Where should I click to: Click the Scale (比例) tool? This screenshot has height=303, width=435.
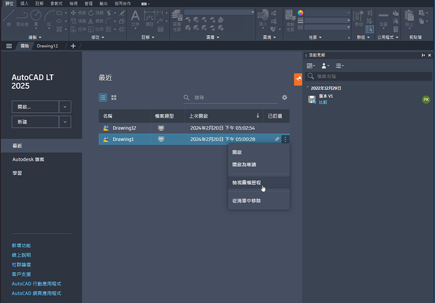coord(96,29)
